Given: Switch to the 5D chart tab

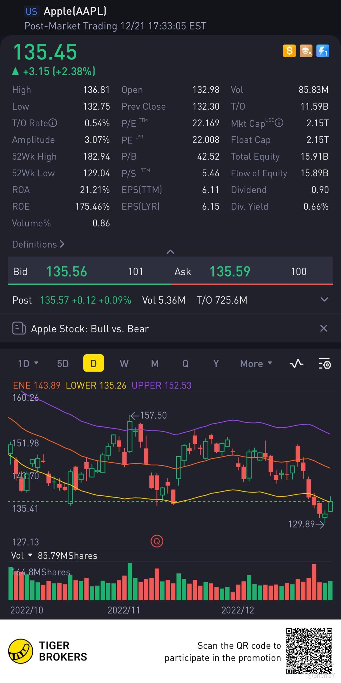Looking at the screenshot, I should (63, 363).
